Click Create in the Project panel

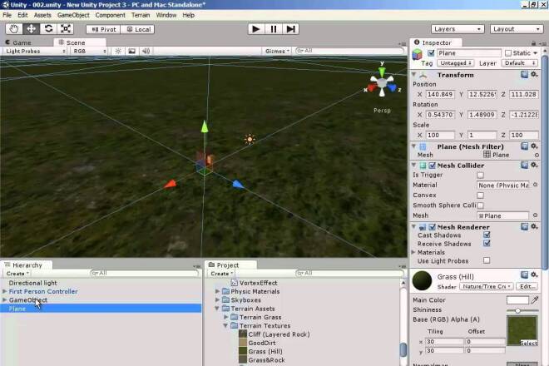[221, 274]
